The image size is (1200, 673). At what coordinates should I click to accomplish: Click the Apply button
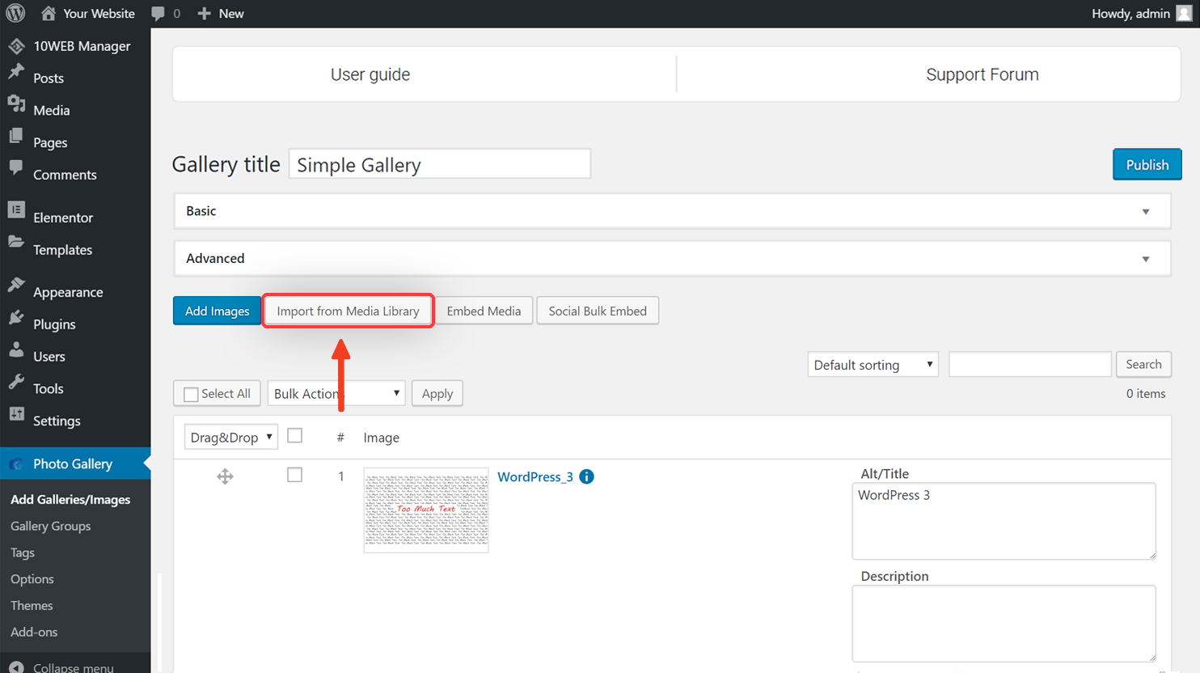coord(437,394)
